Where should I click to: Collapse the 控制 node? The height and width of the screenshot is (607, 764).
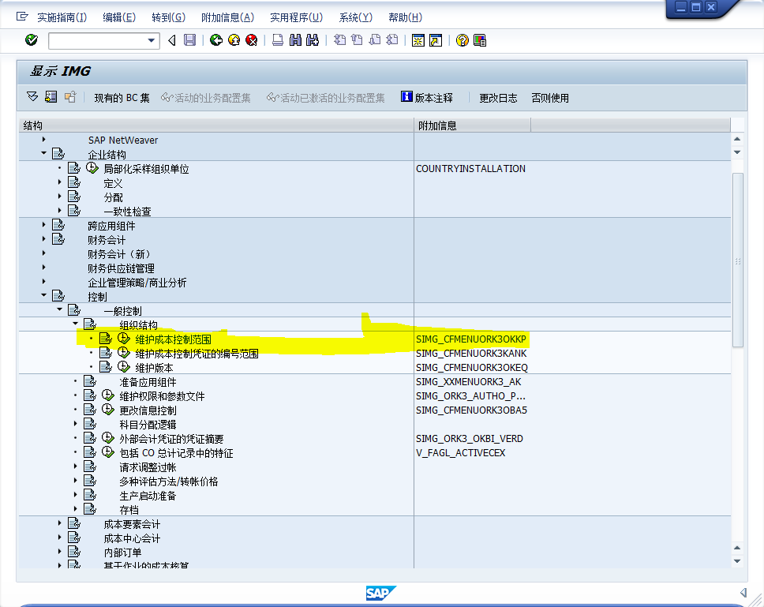(x=44, y=295)
